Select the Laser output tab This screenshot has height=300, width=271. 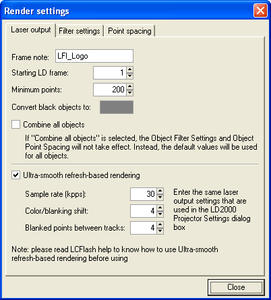(x=31, y=30)
